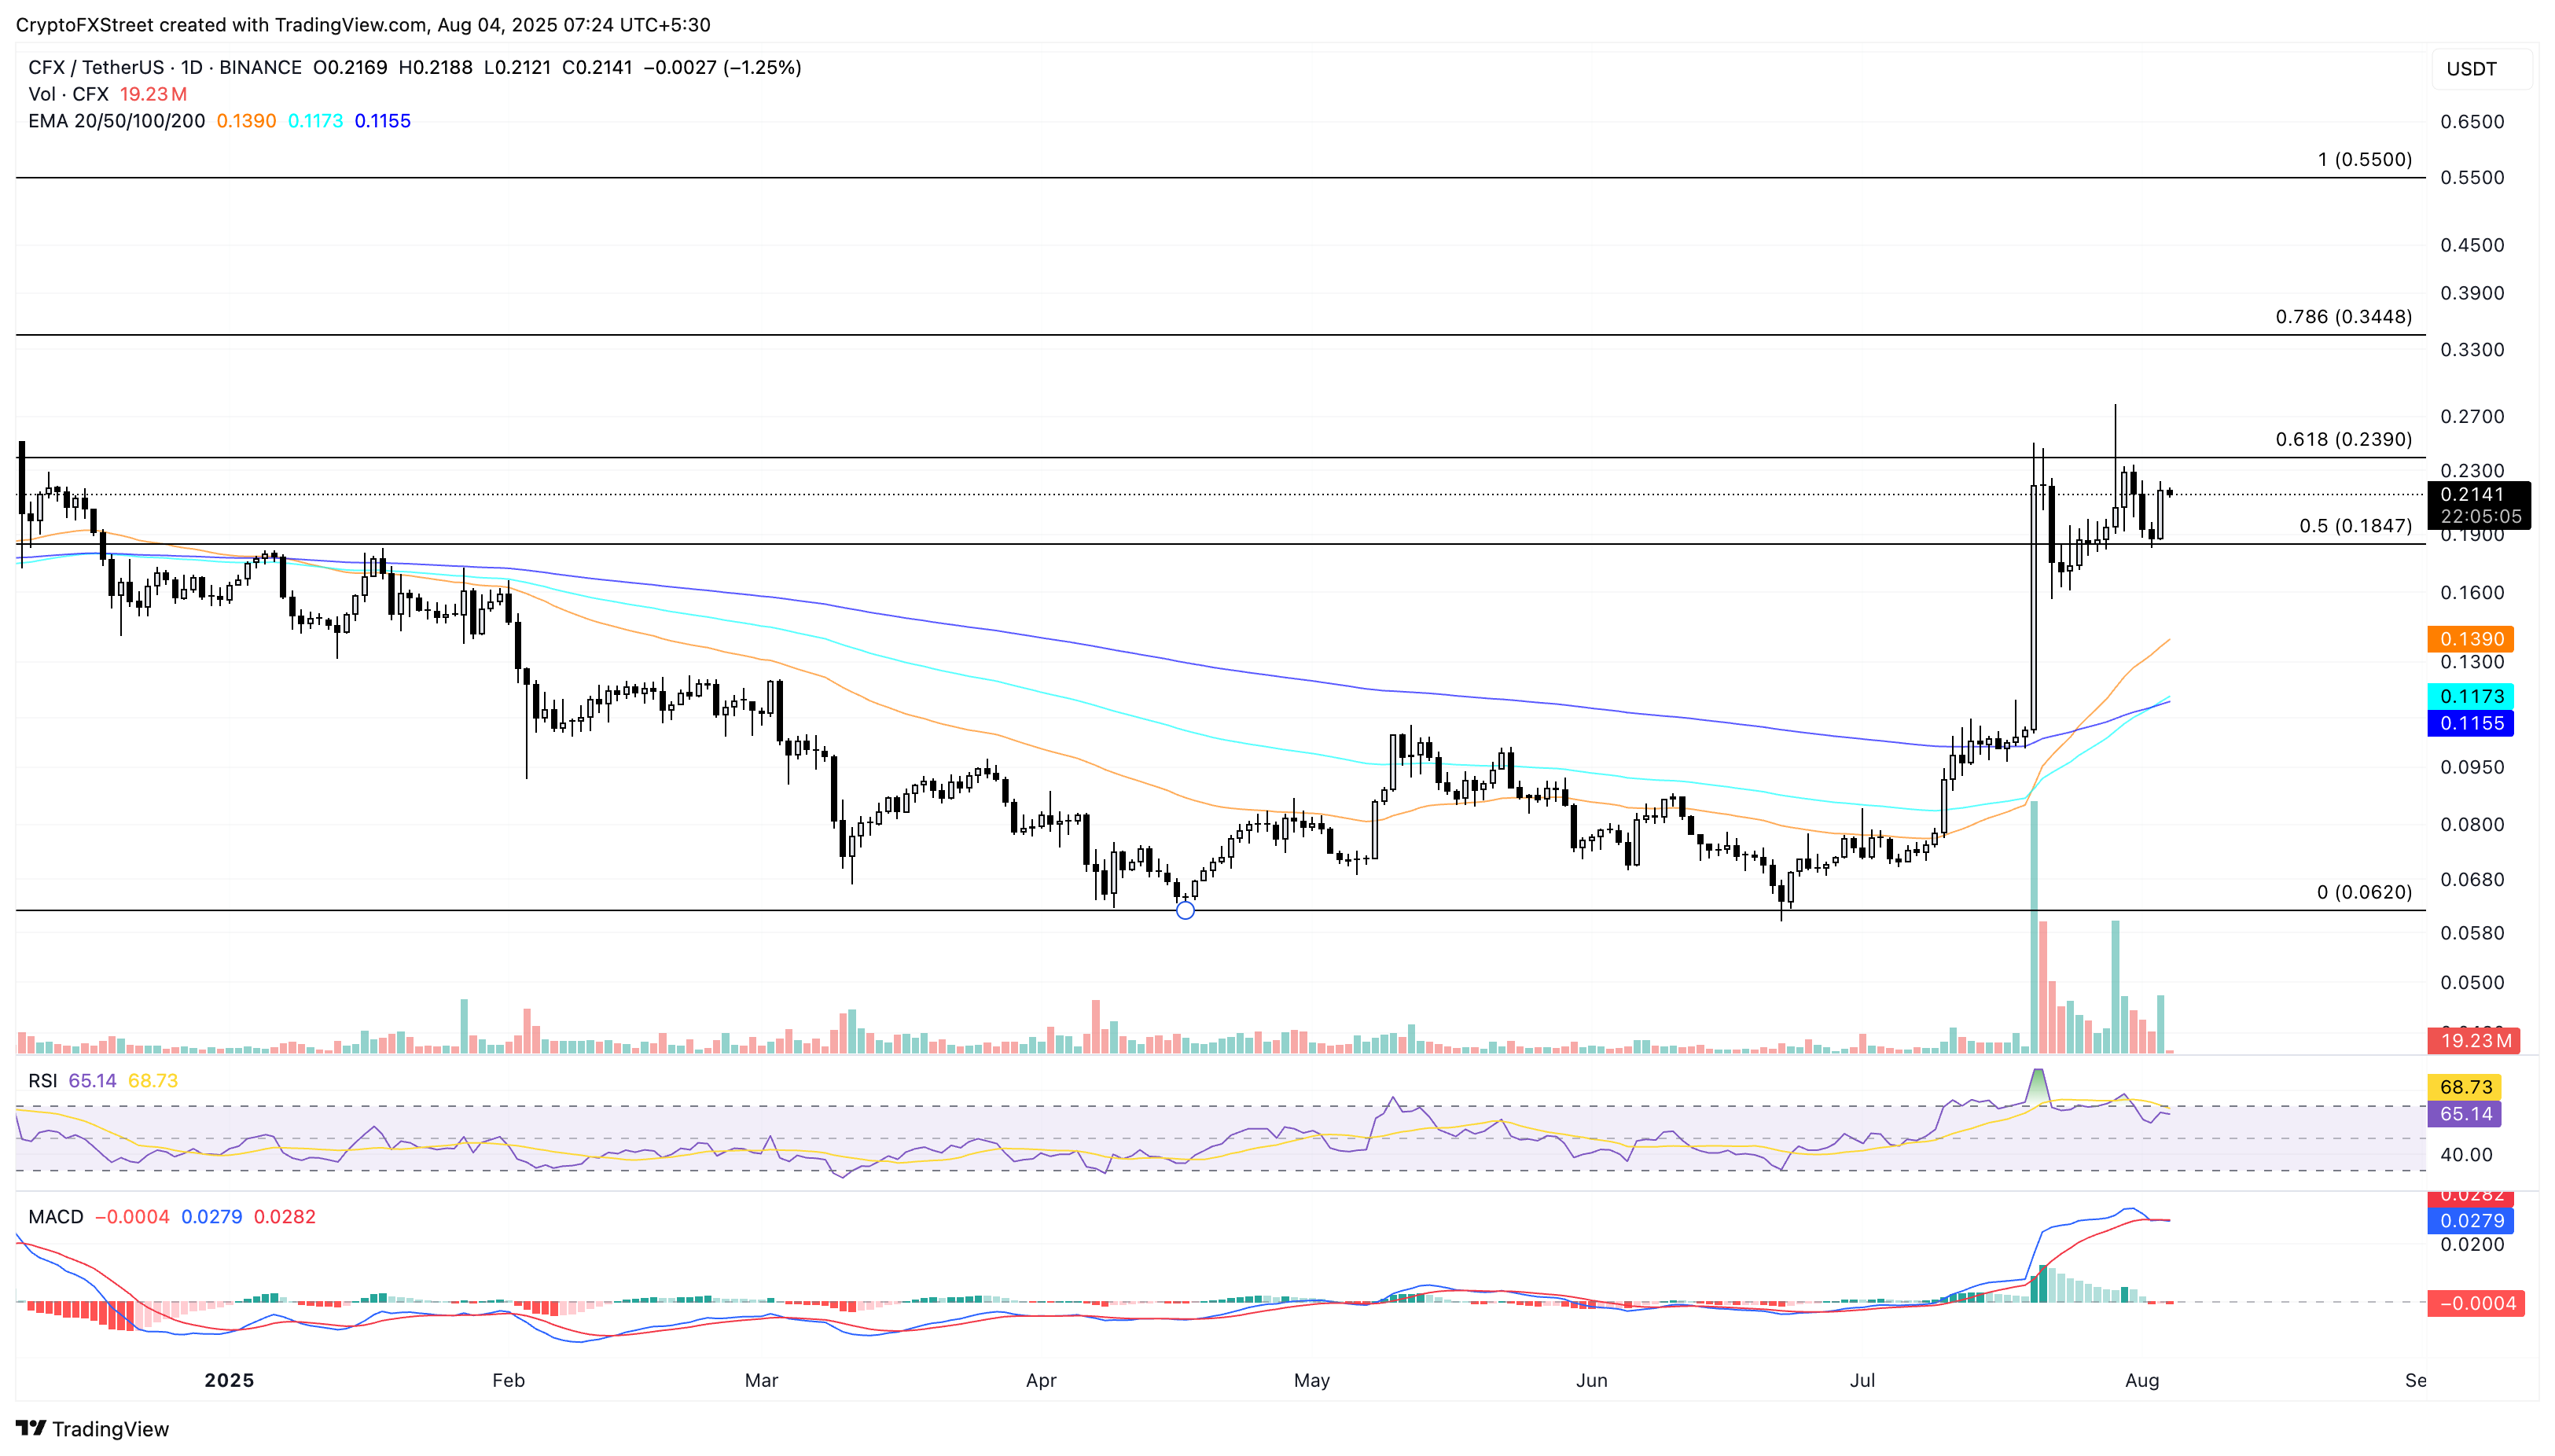Image resolution: width=2555 pixels, height=1456 pixels.
Task: Open the USDT currency selector
Action: pyautogui.click(x=2481, y=69)
